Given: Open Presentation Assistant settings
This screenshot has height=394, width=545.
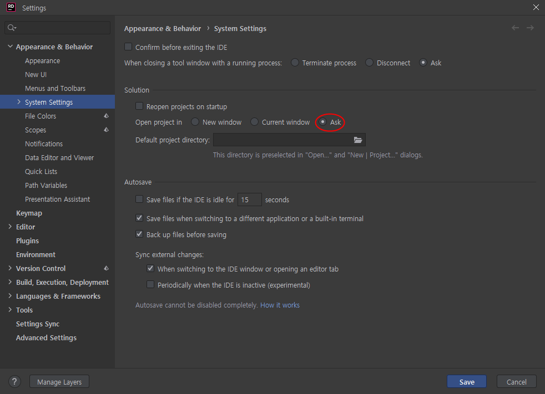Looking at the screenshot, I should [57, 199].
